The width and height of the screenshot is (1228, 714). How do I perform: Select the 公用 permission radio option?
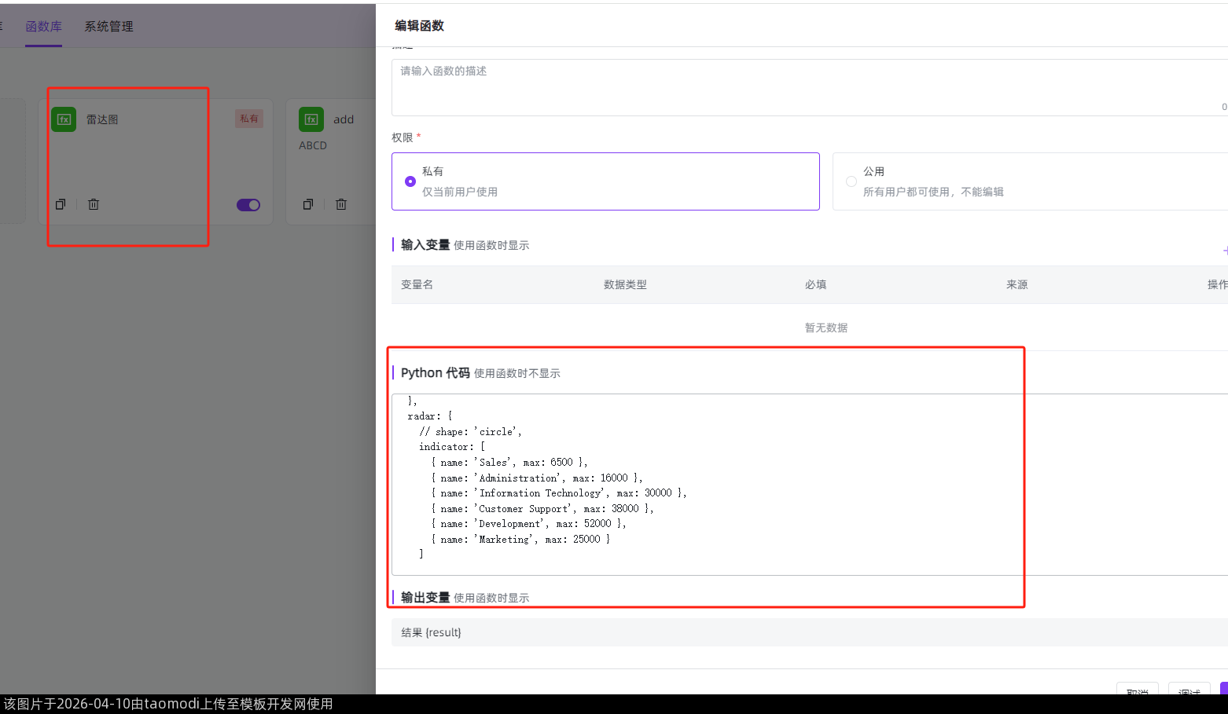pyautogui.click(x=851, y=181)
